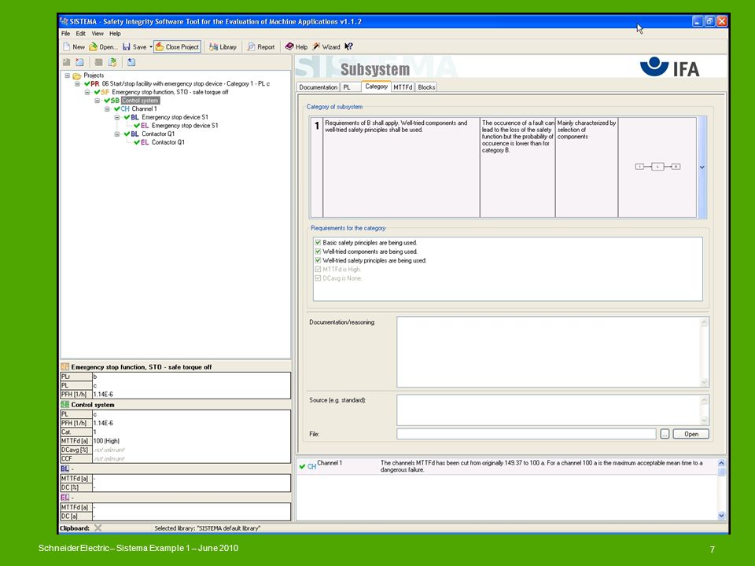Click the dark grey square tree toolbar icon
The image size is (755, 566).
point(99,62)
